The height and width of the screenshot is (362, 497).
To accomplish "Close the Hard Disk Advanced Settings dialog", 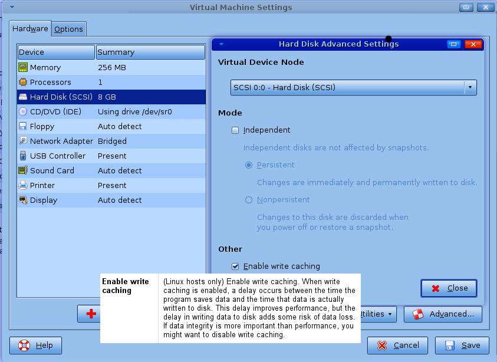I will point(449,288).
